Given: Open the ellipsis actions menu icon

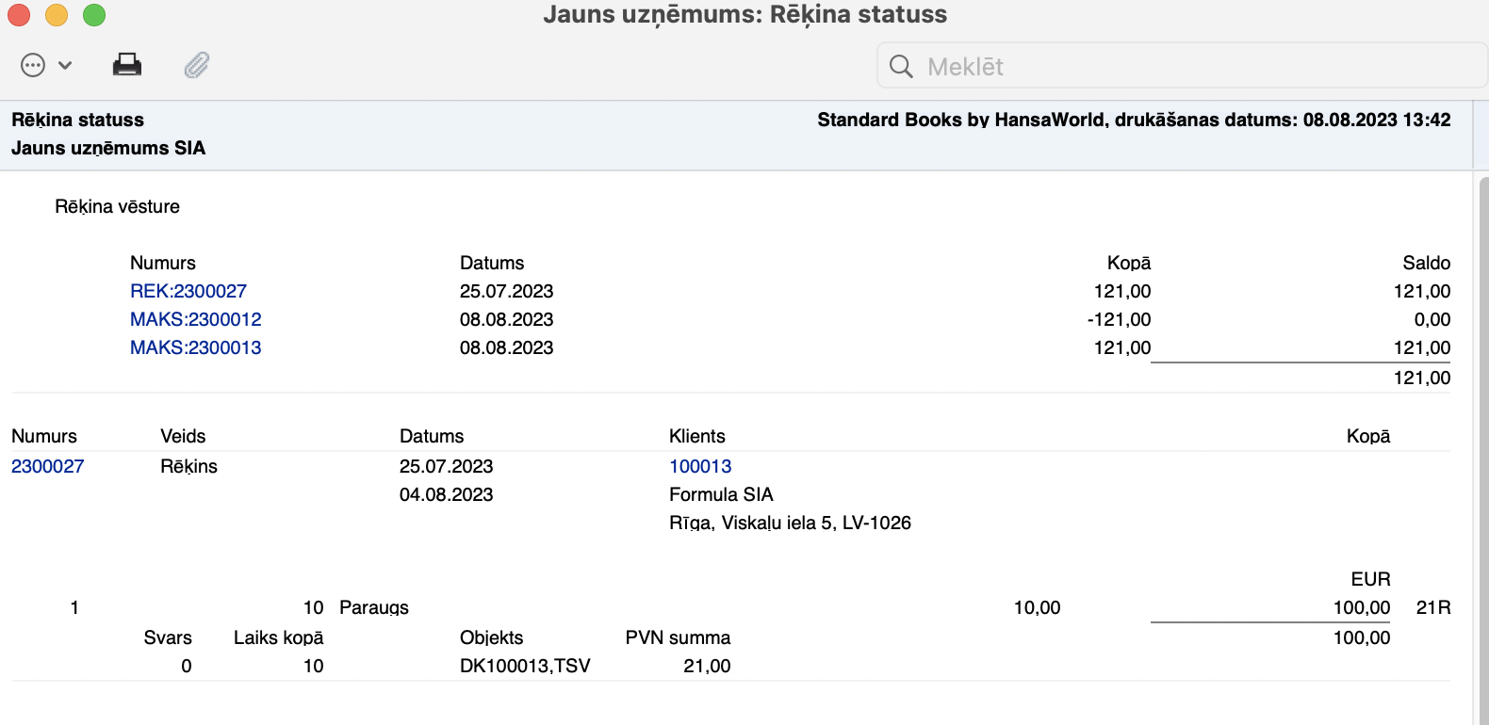Looking at the screenshot, I should pos(33,65).
